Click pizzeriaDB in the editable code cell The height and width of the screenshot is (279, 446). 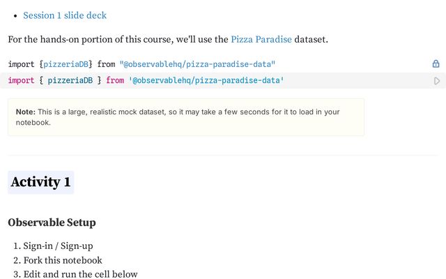pos(70,81)
